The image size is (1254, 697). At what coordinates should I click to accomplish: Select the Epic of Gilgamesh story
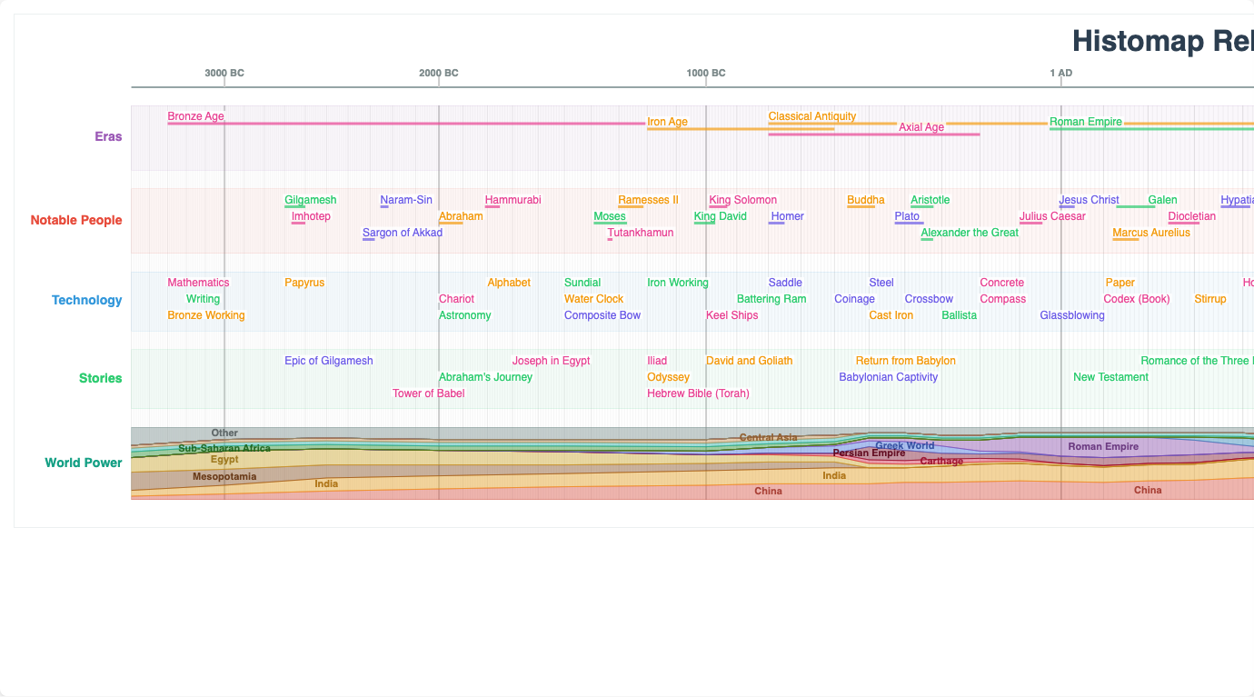point(328,360)
